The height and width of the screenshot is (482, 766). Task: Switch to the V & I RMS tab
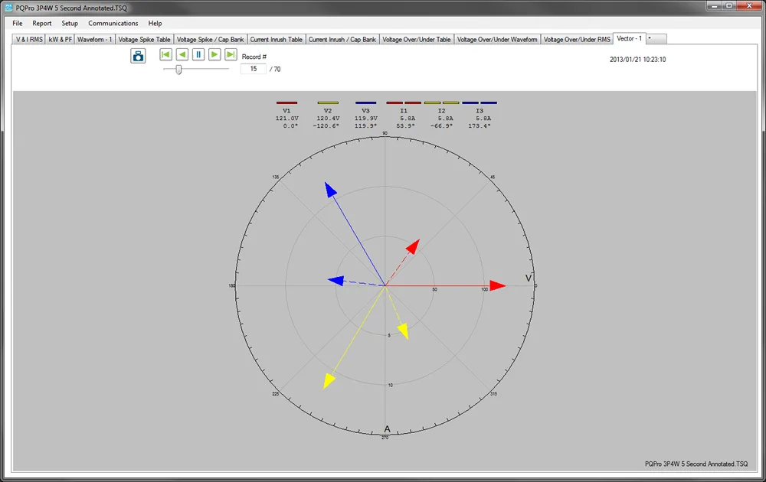point(29,40)
